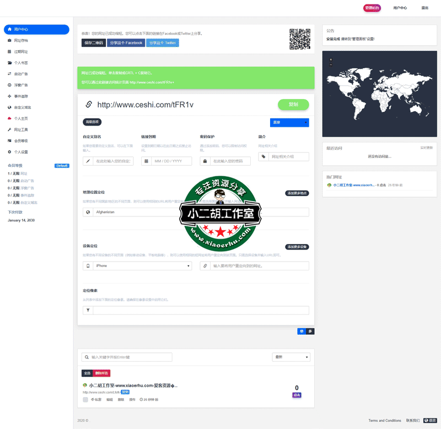This screenshot has height=429, width=441.
Task: Click the pencil icon in the custom alias field
Action: click(88, 161)
